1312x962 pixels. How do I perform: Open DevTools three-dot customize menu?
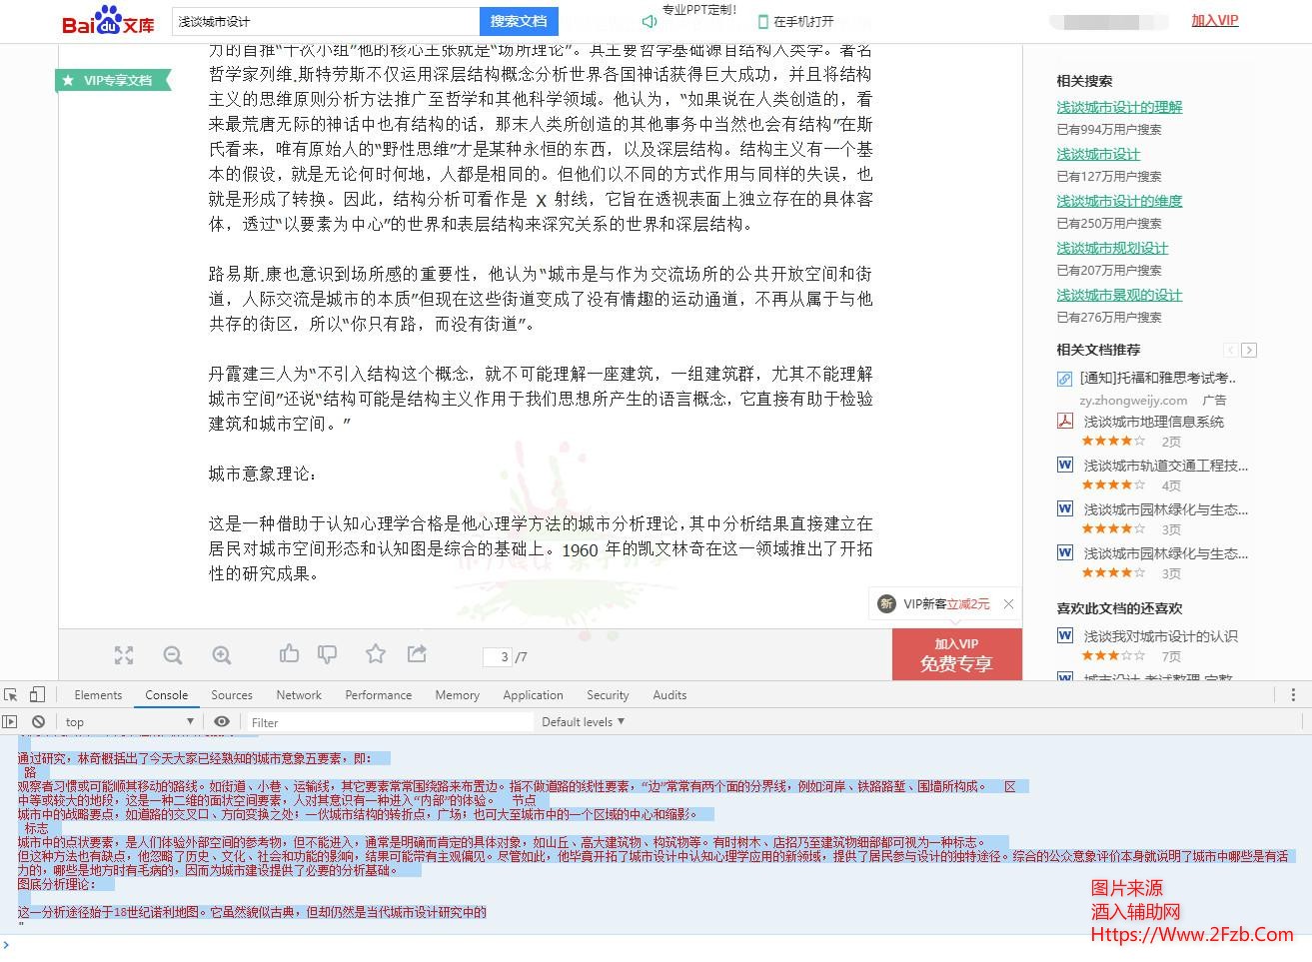point(1293,695)
